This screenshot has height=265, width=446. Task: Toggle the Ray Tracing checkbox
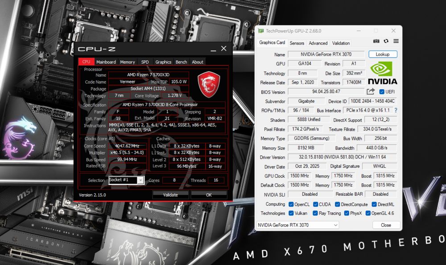315,213
